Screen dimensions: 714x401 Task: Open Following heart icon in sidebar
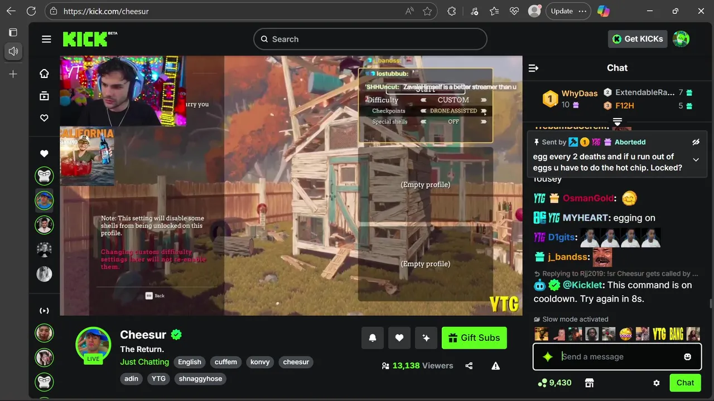[x=44, y=118]
